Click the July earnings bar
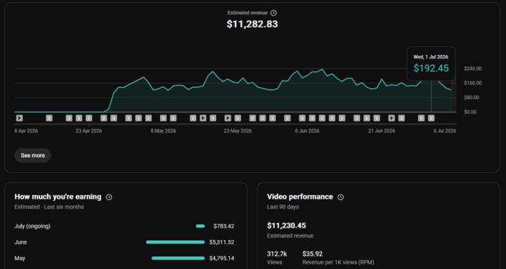The height and width of the screenshot is (269, 506). click(200, 226)
